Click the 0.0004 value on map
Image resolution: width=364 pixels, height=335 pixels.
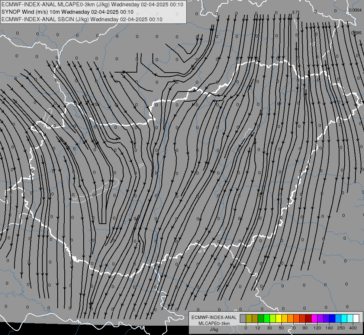pos(355,10)
